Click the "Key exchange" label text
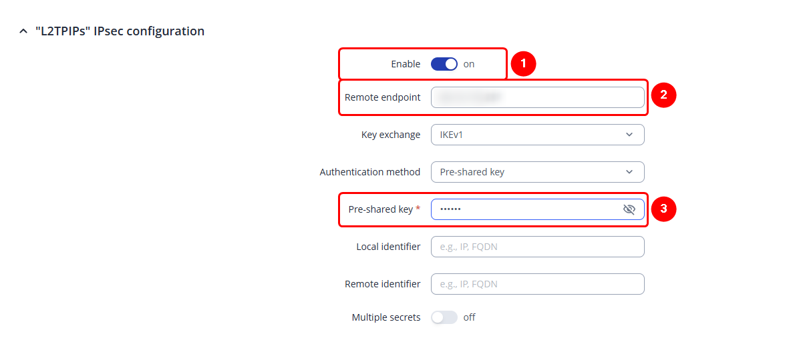The image size is (789, 344). coord(391,135)
